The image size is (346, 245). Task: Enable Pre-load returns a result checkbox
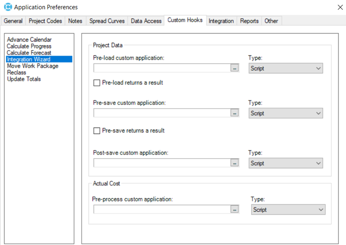point(97,83)
